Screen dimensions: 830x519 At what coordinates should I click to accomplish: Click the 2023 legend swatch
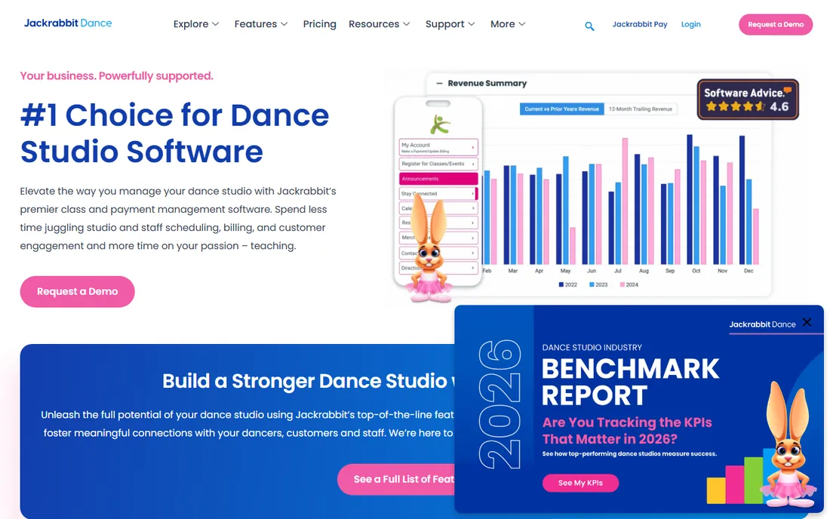tap(592, 284)
